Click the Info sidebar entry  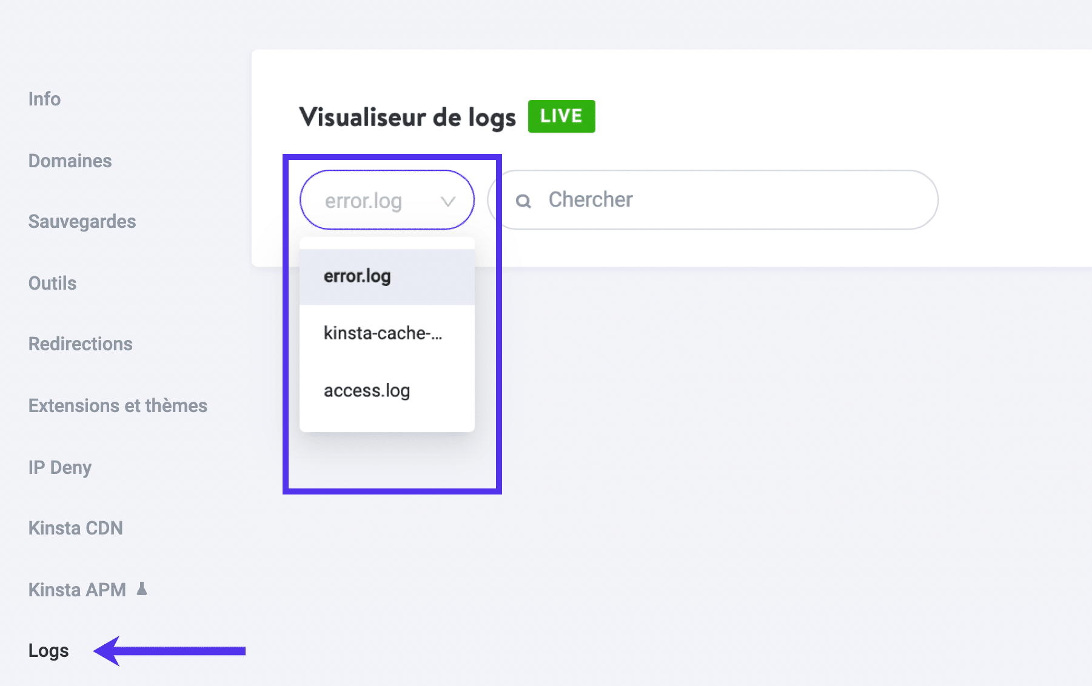click(44, 99)
